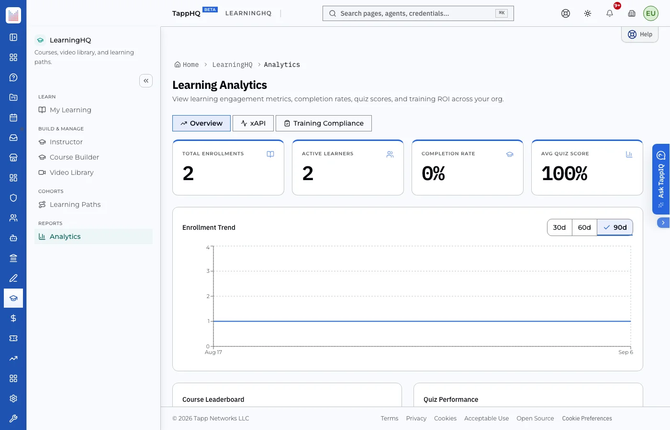Click the Help button

(x=640, y=34)
